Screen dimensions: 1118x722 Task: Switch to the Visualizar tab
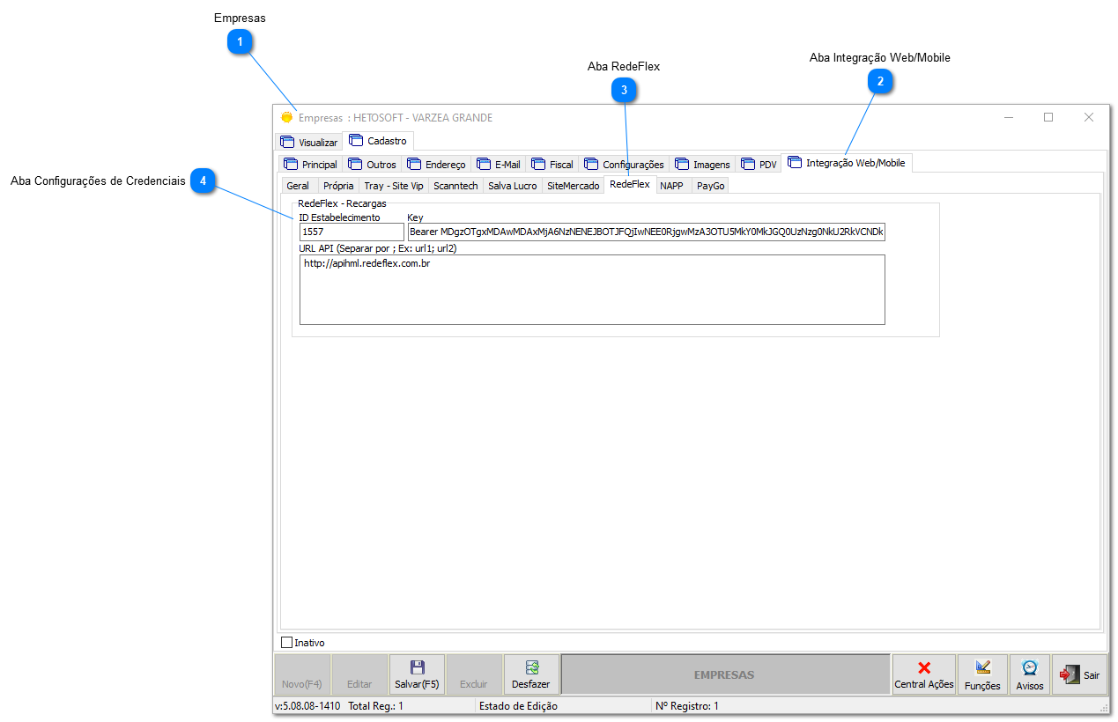[x=308, y=143]
